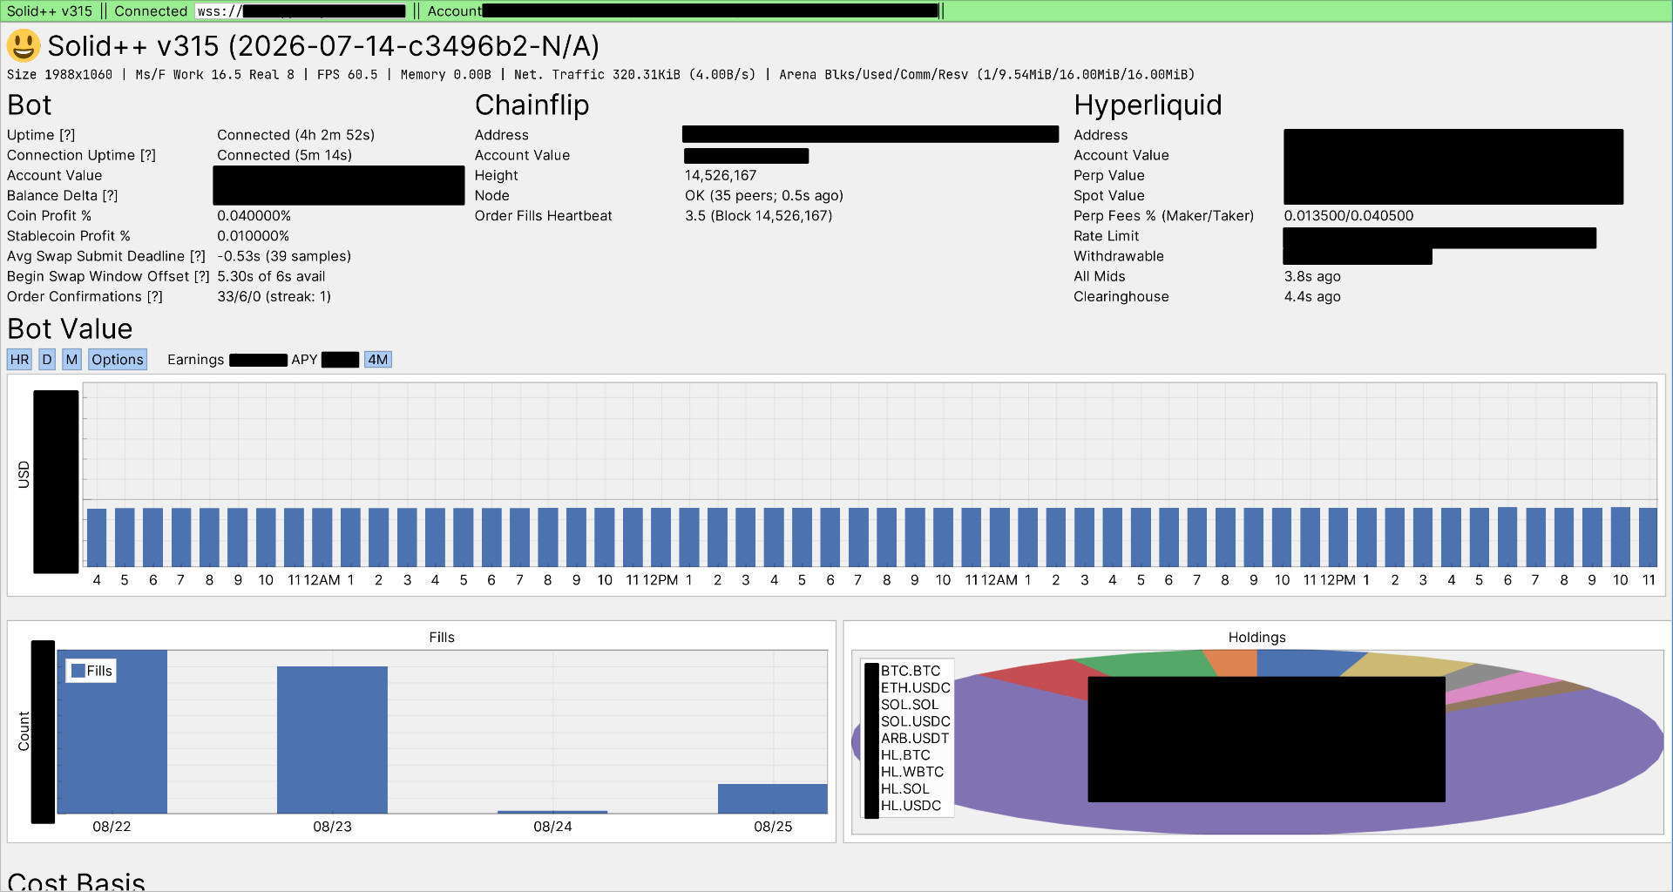Viewport: 1673px width, 892px height.
Task: Click the smiley face status icon
Action: 24,46
